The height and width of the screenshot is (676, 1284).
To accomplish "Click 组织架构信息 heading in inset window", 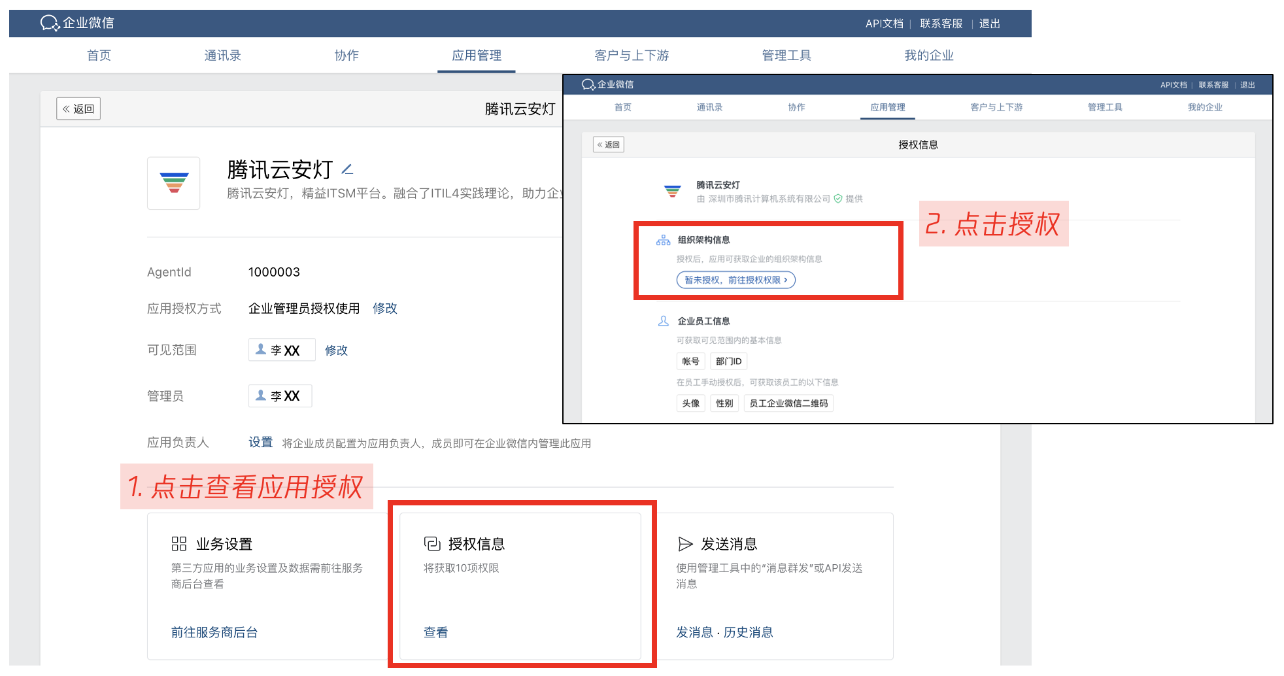I will pos(703,240).
